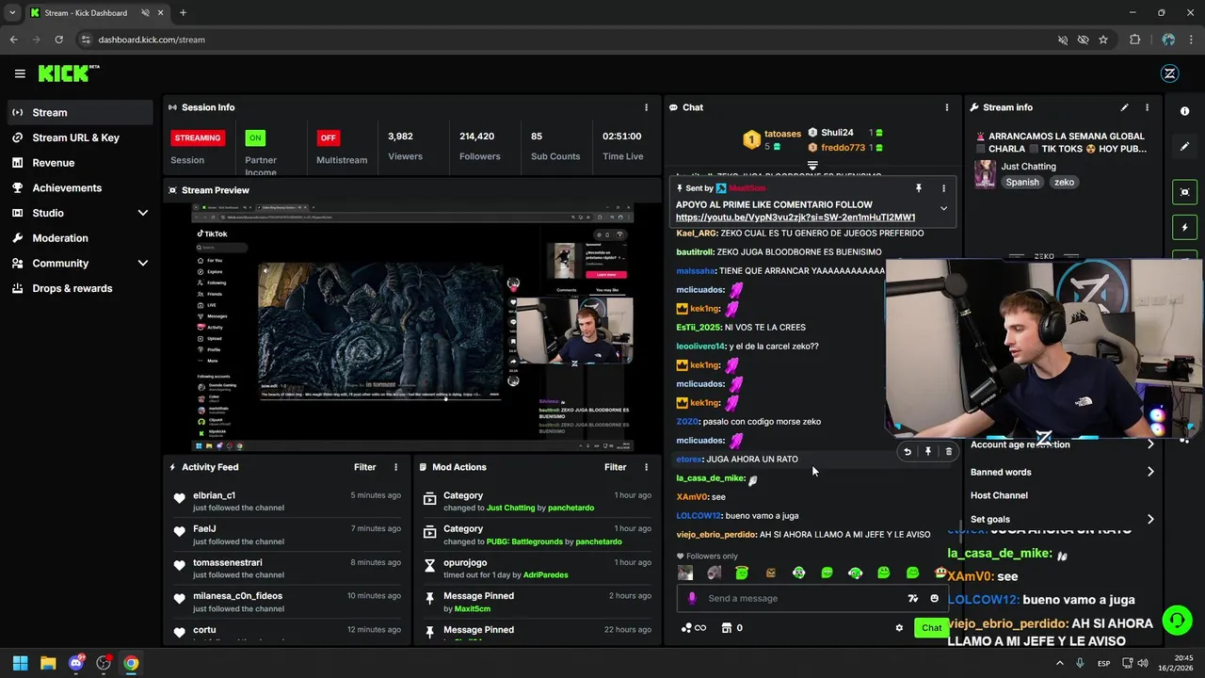Open Banned words settings arrow
Viewport: 1205px width, 678px height.
pyautogui.click(x=1150, y=472)
